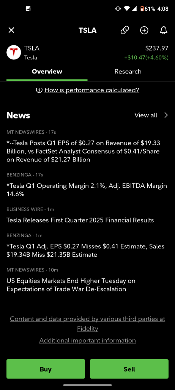The height and width of the screenshot is (390, 175).
Task: Add TSLA to watchlist with plus icon
Action: [x=144, y=30]
